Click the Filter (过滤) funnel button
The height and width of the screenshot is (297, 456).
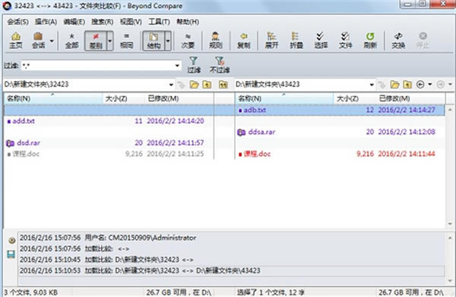[194, 65]
